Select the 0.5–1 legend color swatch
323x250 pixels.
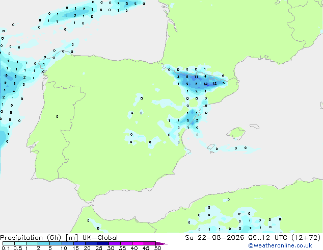20,243
